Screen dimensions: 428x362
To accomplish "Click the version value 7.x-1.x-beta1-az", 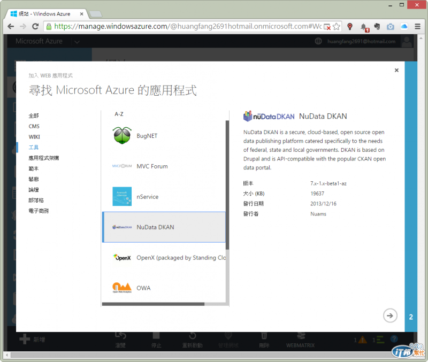I will click(328, 183).
